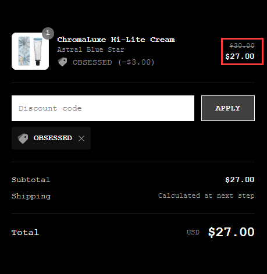Click the Subtotal label
The image size is (267, 274).
31,180
